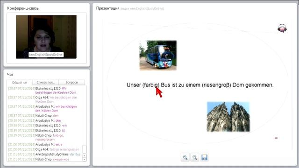Save the presentation with floppy disk icon
This screenshot has height=168, width=299.
point(204,157)
